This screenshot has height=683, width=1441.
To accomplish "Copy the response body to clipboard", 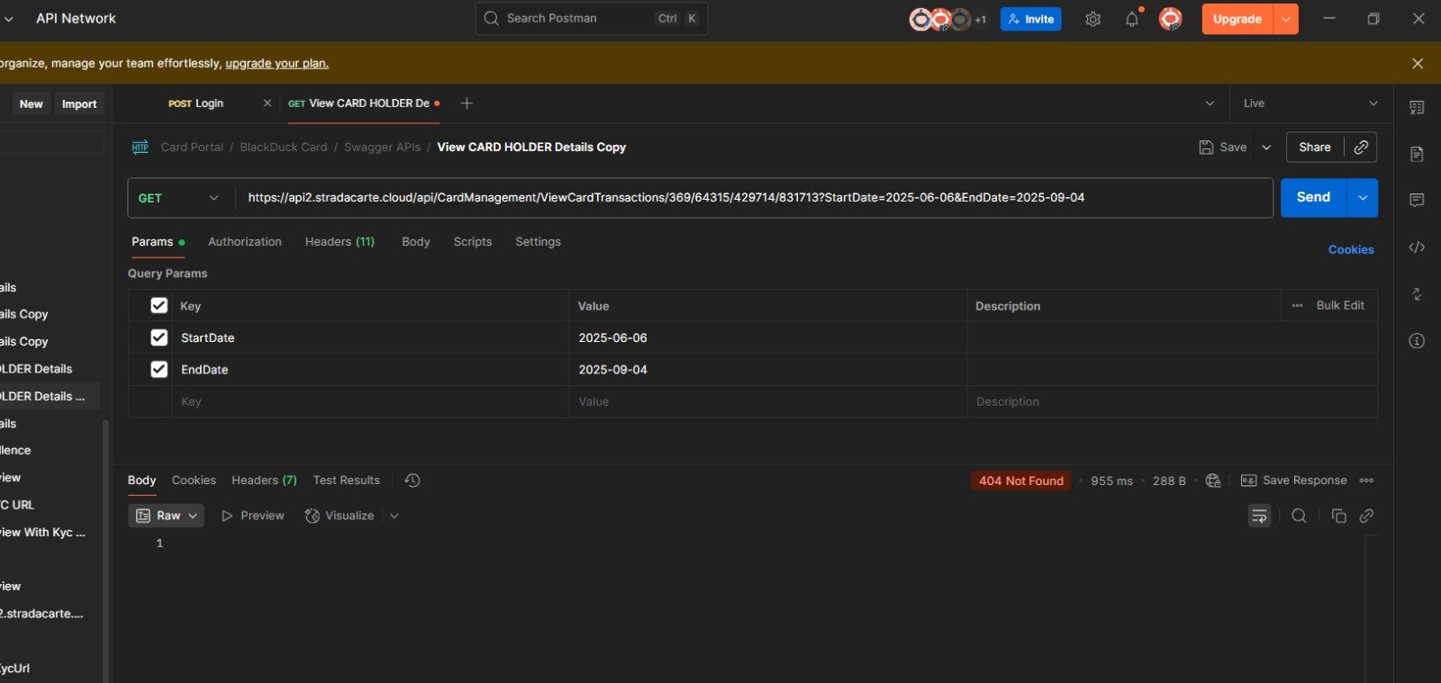I will click(x=1338, y=516).
